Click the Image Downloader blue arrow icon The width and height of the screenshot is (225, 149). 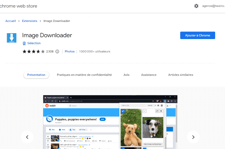(x=12, y=38)
